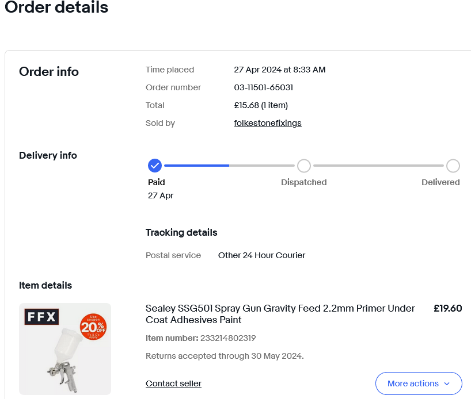
Task: Click the blue delivery progress bar segment
Action: click(x=196, y=166)
